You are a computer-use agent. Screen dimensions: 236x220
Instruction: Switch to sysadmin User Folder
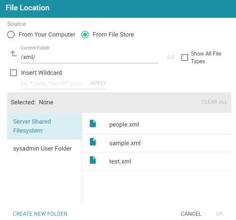[43, 148]
